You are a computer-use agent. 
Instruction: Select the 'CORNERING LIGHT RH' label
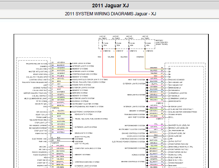178,93
